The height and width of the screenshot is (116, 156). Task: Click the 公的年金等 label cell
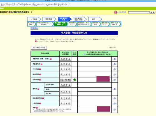(52, 85)
